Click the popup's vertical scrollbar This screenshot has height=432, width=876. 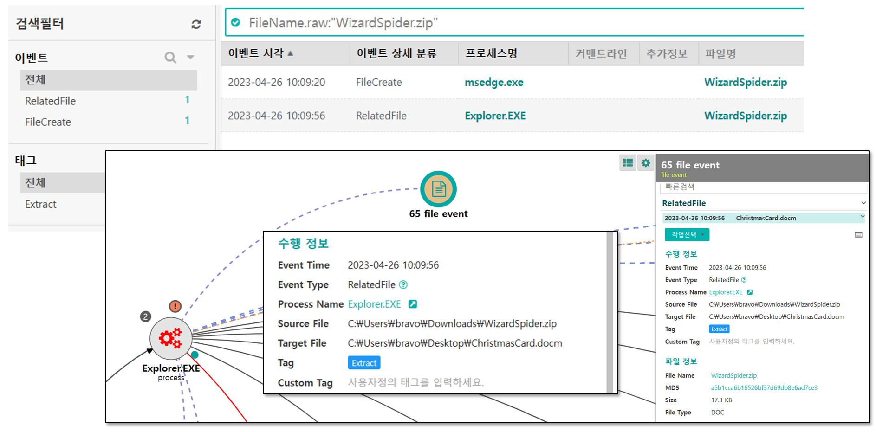pos(610,313)
